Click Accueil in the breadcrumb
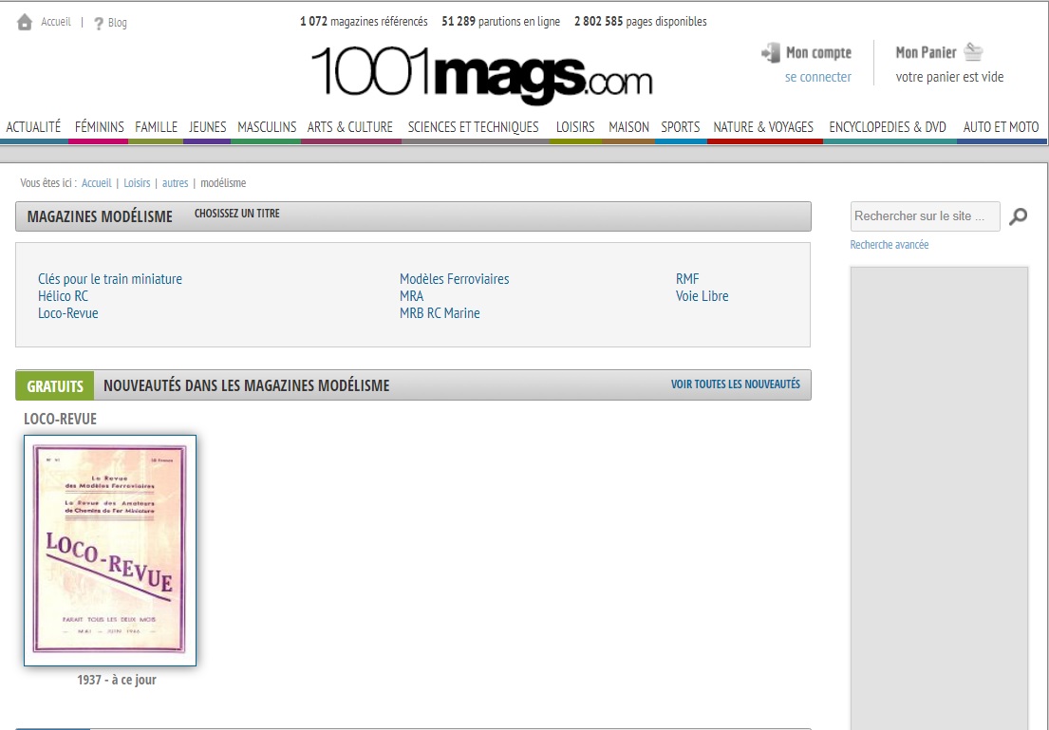This screenshot has width=1049, height=730. click(96, 182)
